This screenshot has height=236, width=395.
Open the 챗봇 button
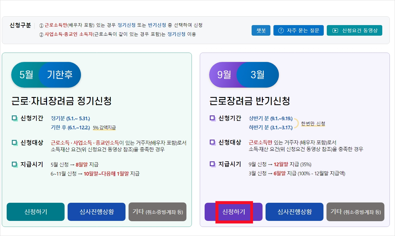(261, 31)
